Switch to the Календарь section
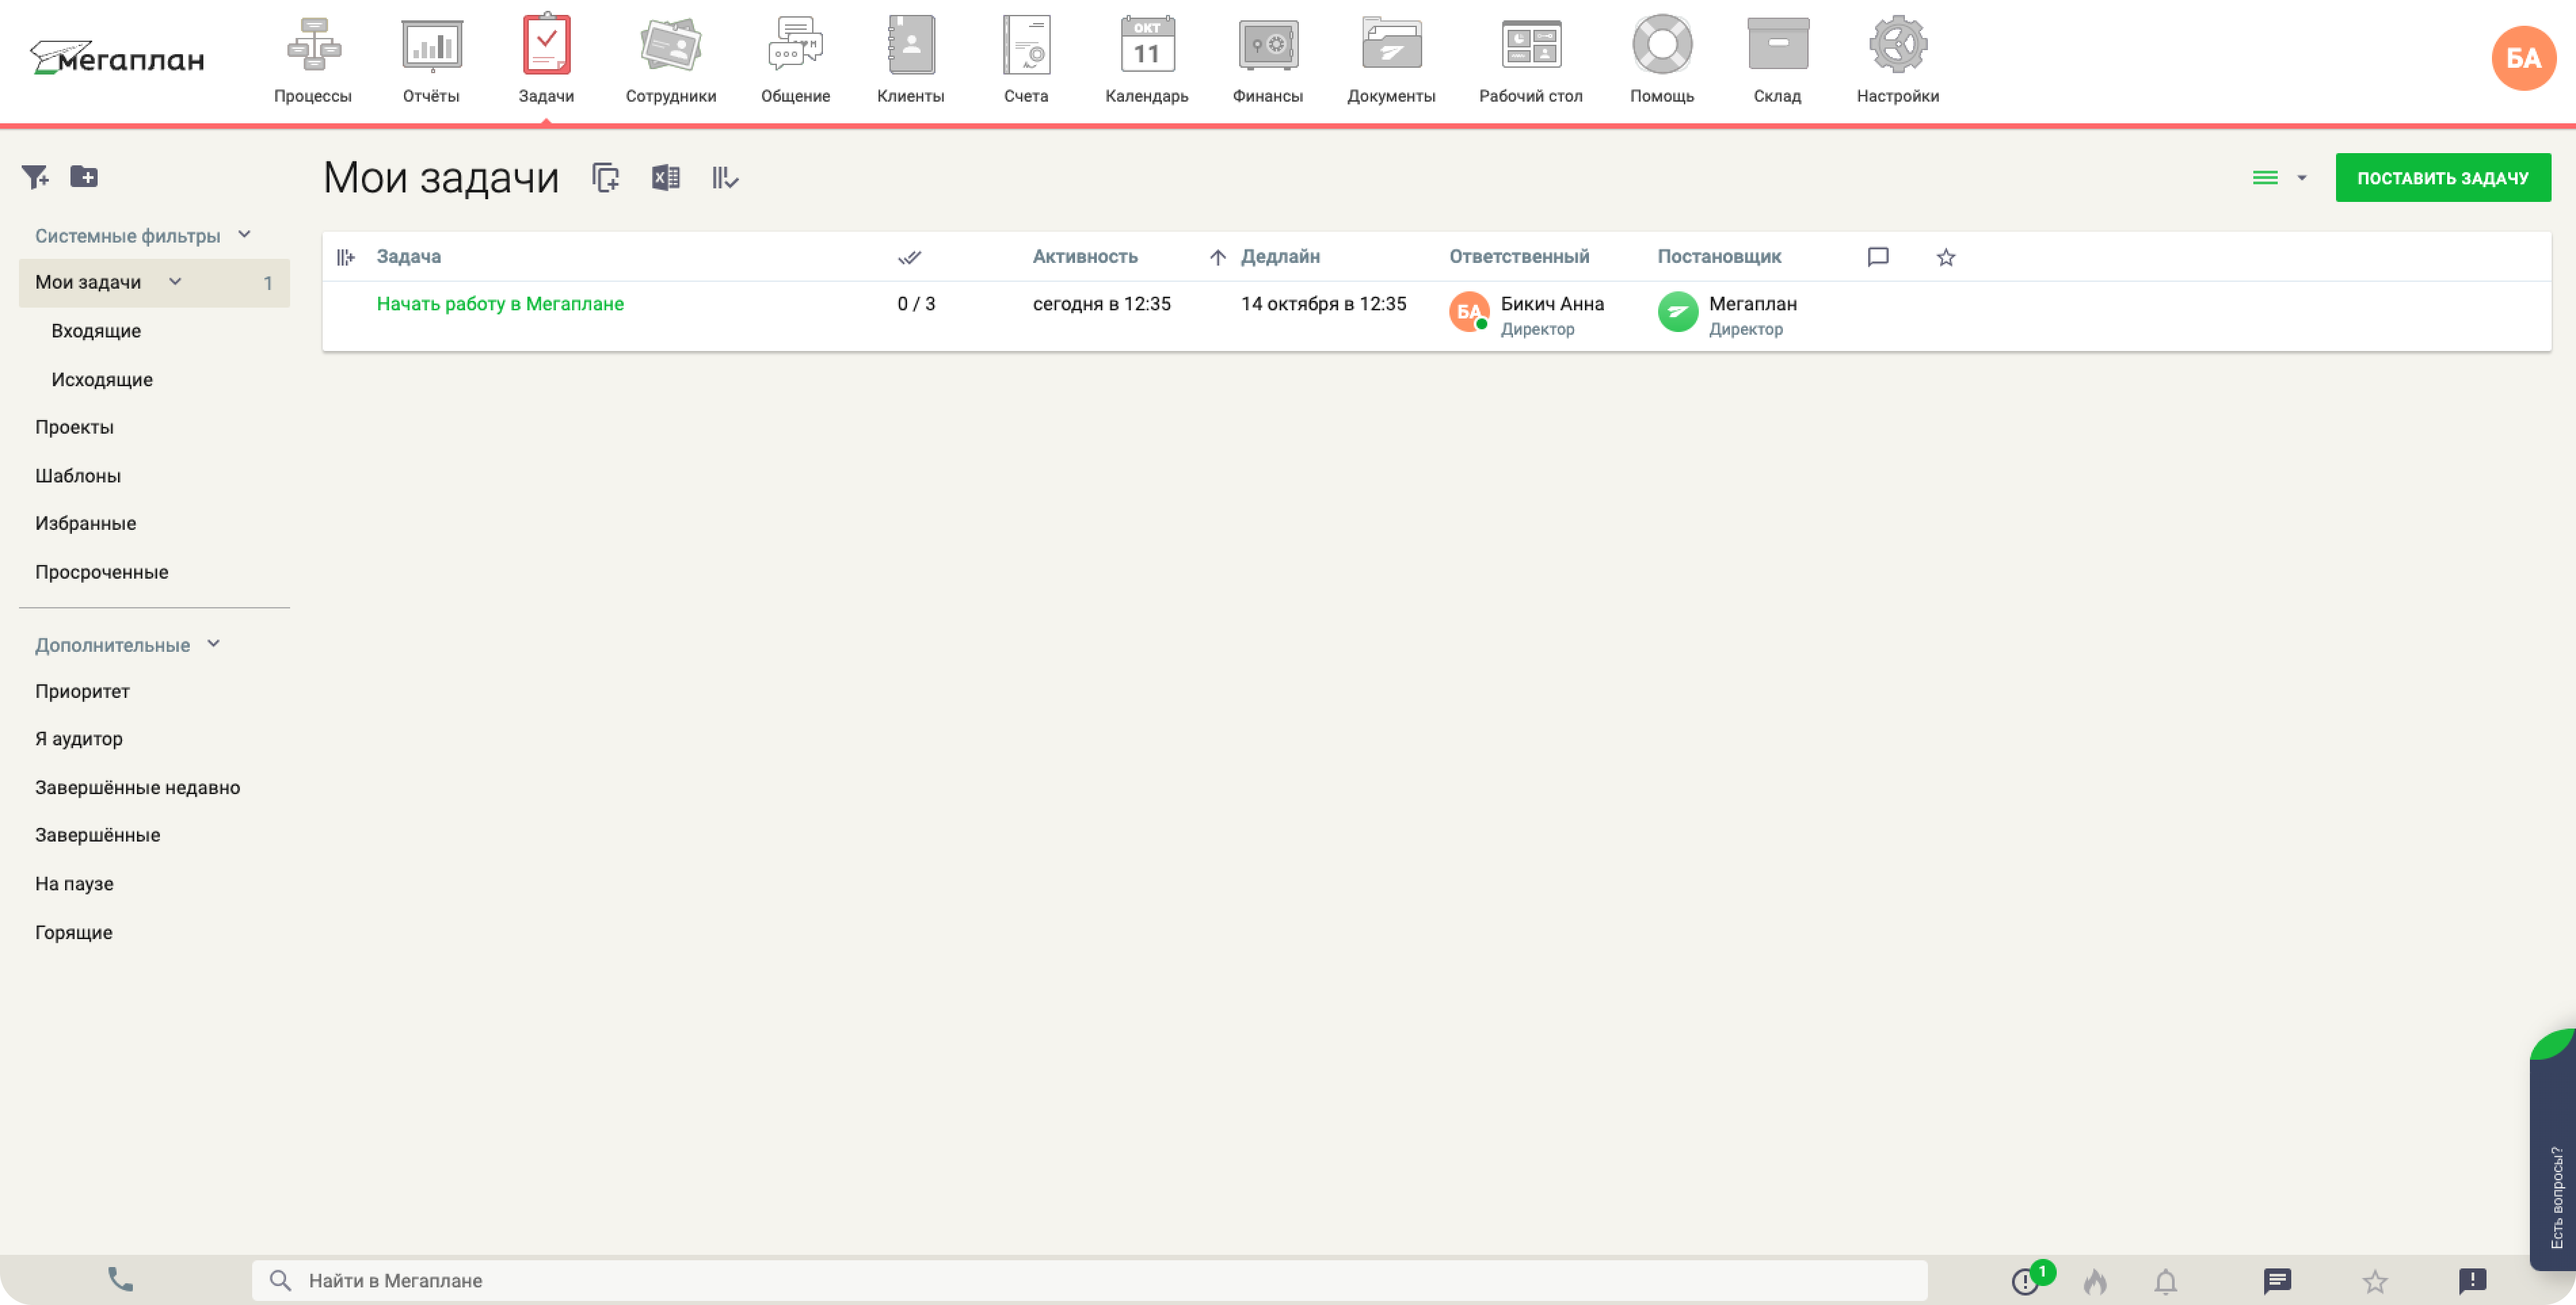Image resolution: width=2576 pixels, height=1305 pixels. click(1146, 58)
